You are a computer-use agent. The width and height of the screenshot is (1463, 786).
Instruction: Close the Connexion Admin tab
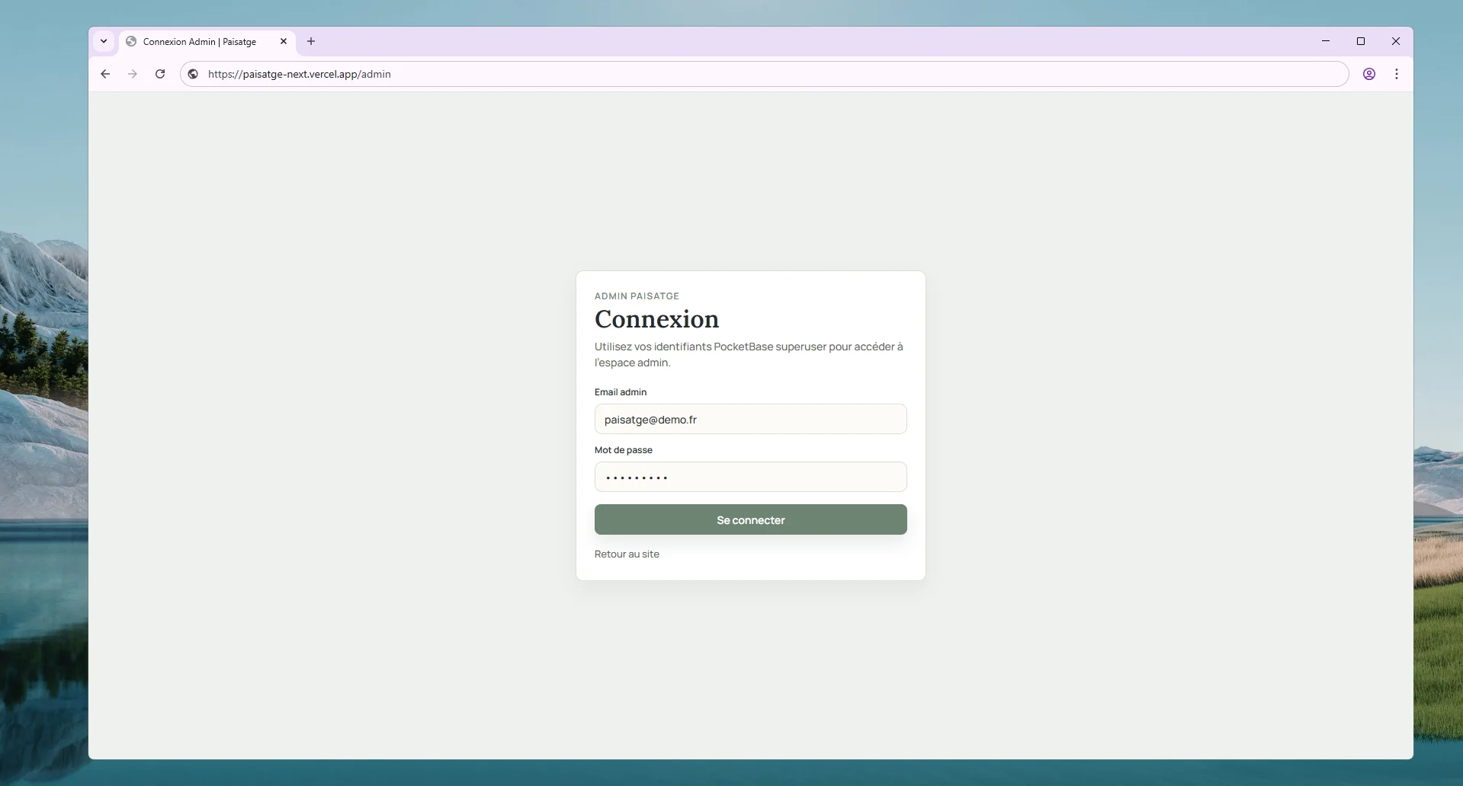click(x=284, y=42)
